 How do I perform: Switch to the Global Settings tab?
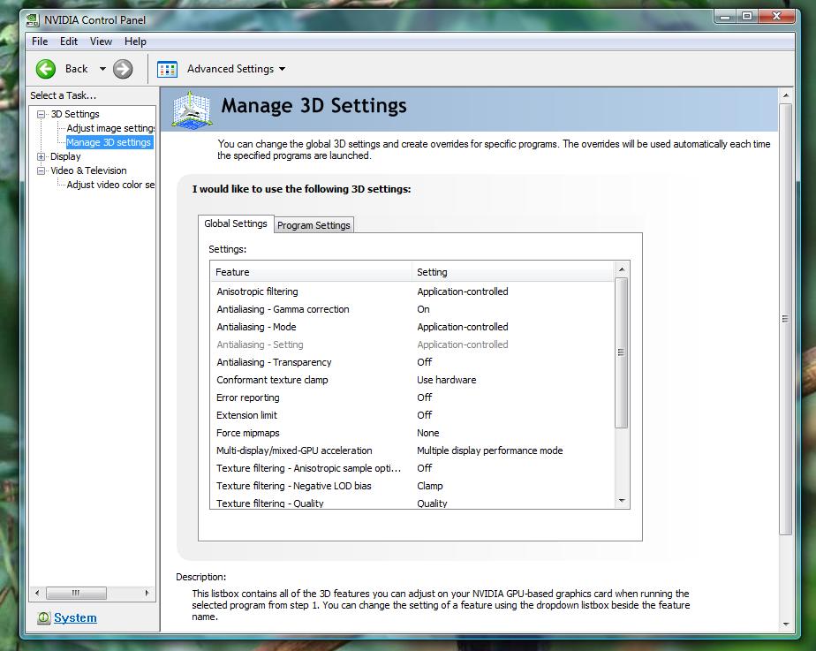coord(236,223)
